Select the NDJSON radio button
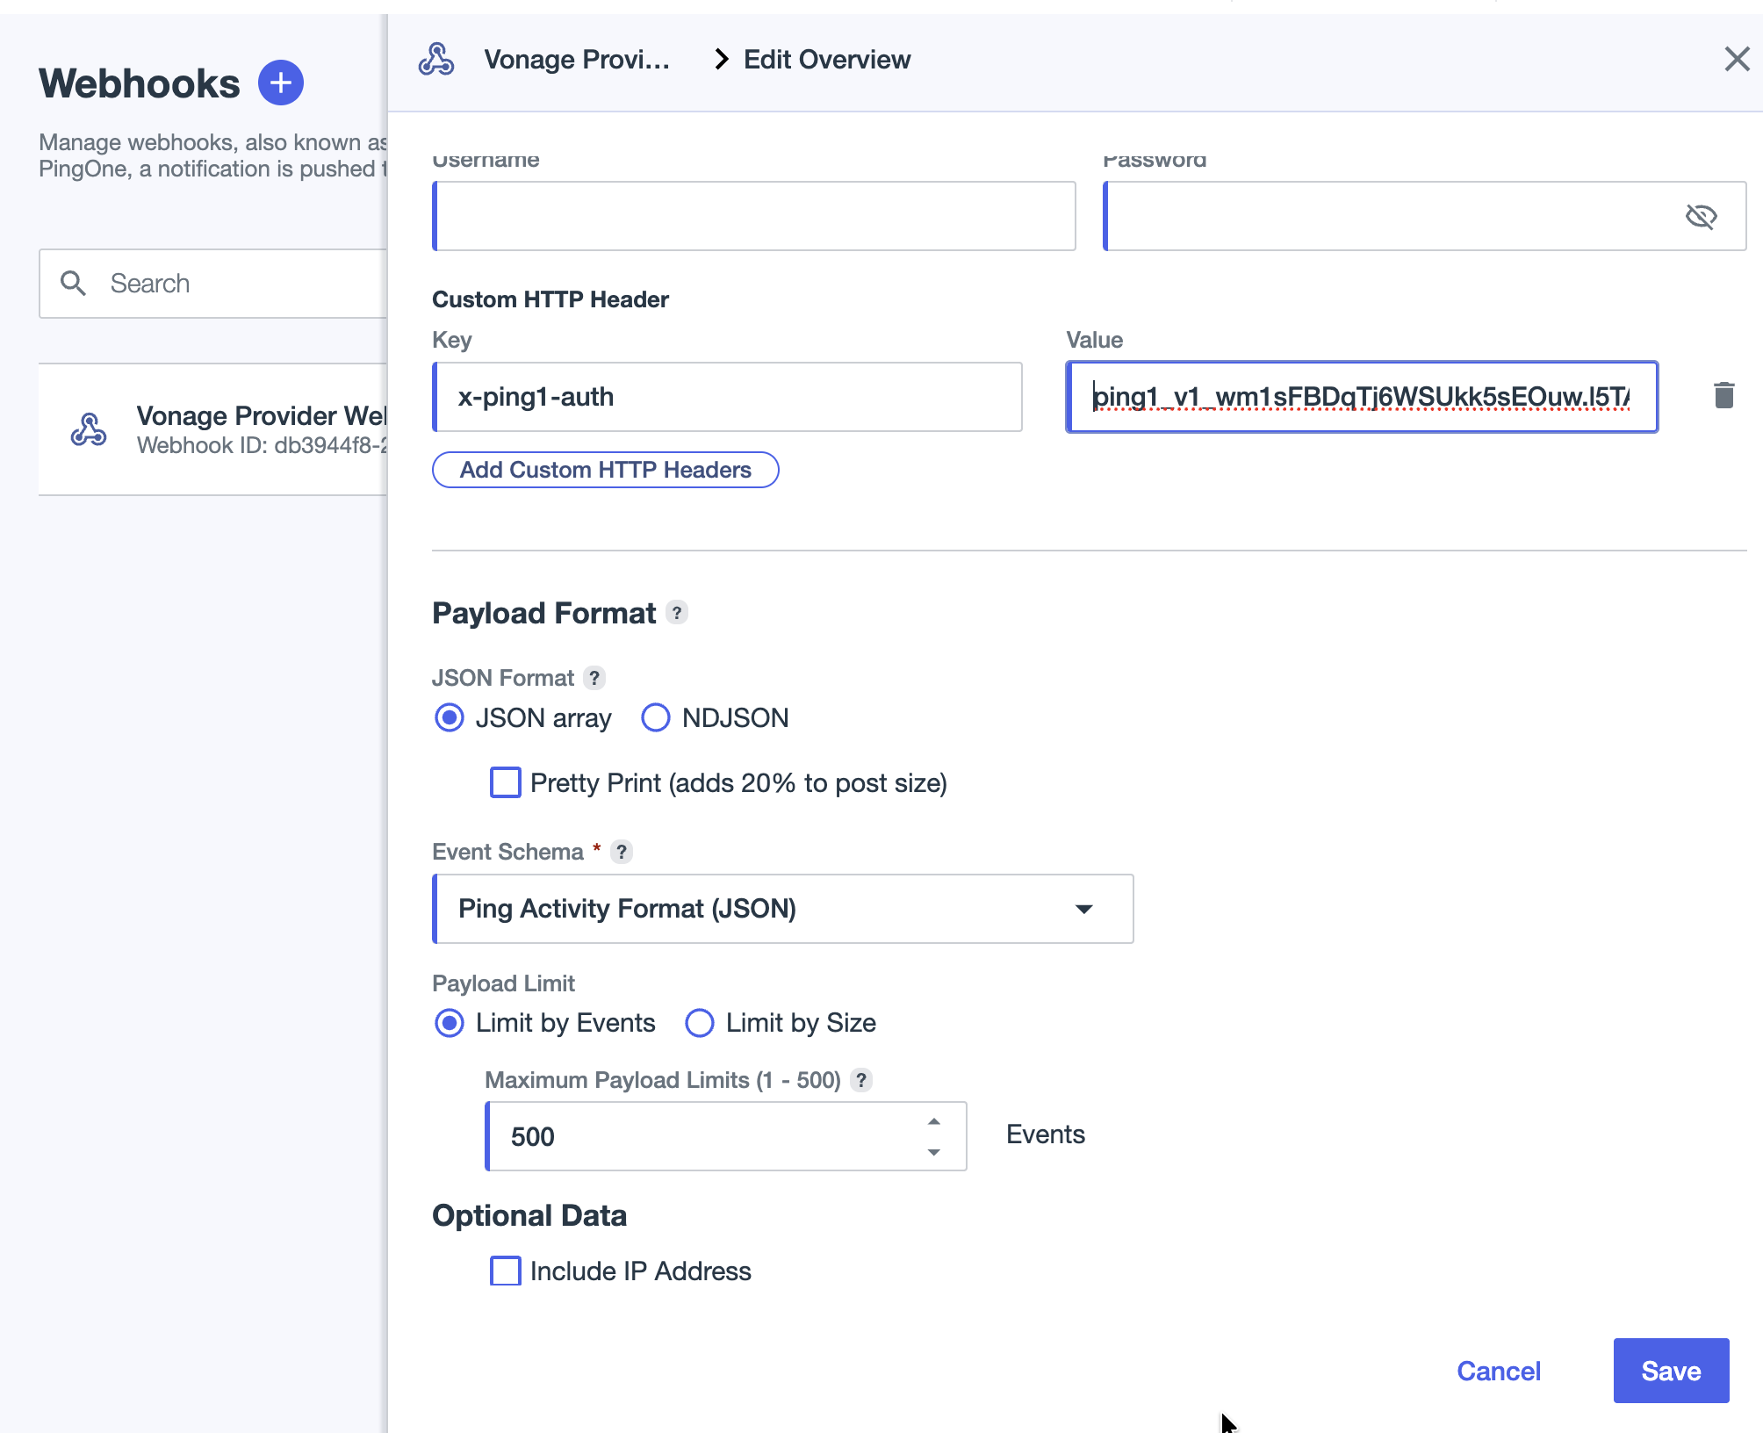The image size is (1763, 1433). [x=655, y=718]
